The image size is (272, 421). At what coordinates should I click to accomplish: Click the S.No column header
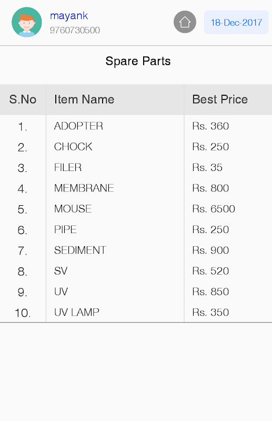23,99
